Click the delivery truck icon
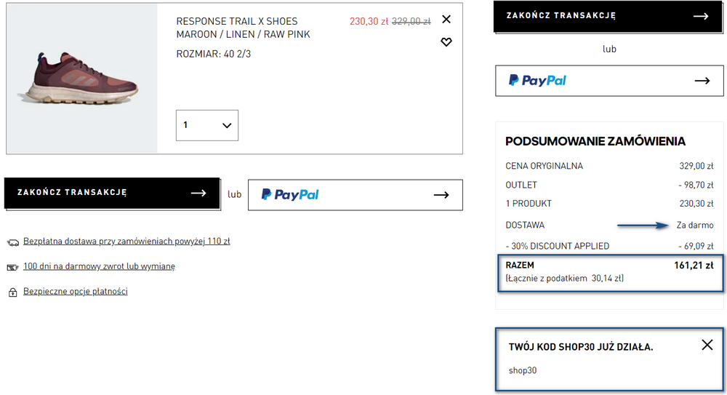Image resolution: width=727 pixels, height=395 pixels. pyautogui.click(x=13, y=242)
